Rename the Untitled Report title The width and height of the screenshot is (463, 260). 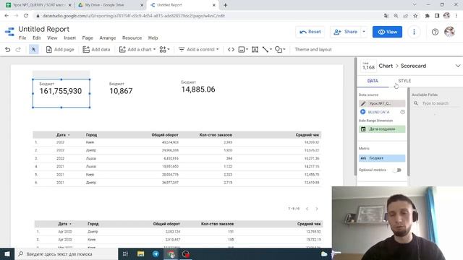43,29
